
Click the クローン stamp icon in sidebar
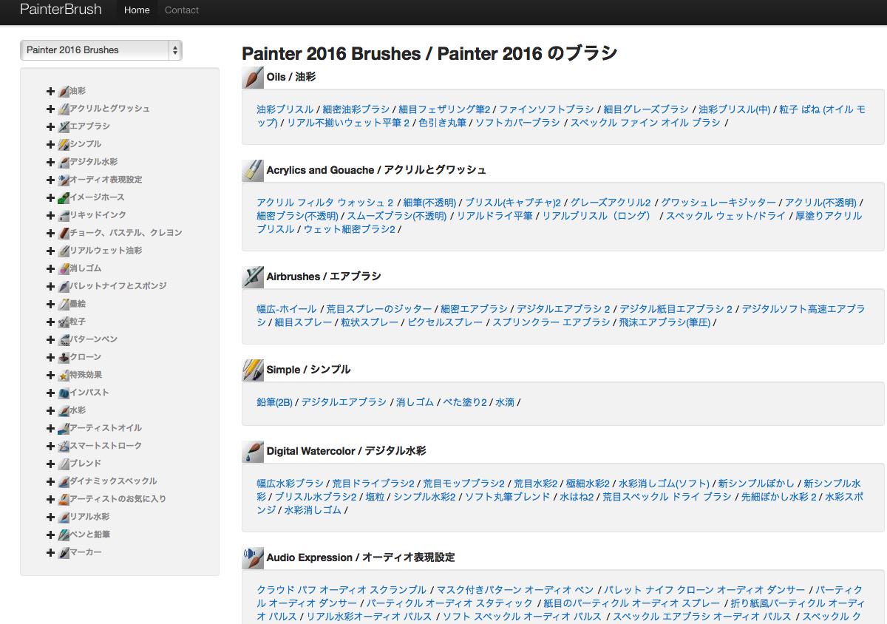tap(64, 357)
